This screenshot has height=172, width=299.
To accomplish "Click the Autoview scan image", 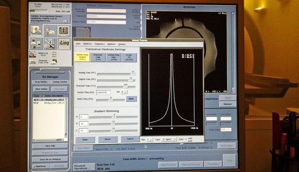I will tap(186, 52).
